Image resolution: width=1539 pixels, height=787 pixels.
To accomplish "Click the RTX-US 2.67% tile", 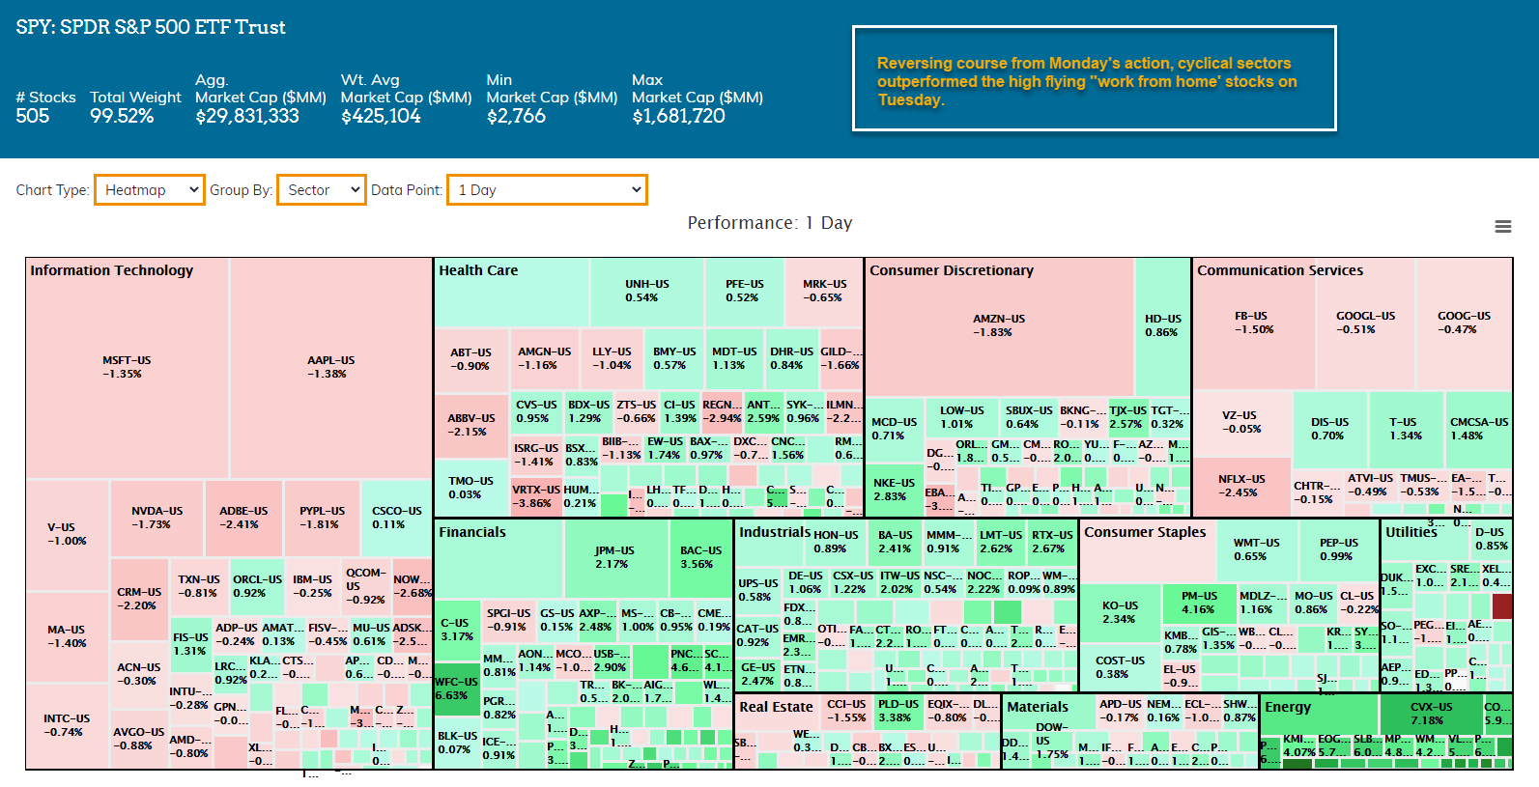I will coord(1051,542).
